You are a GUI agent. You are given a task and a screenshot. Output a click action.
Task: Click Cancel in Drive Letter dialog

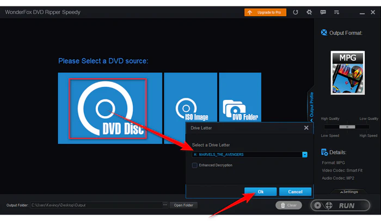point(295,192)
